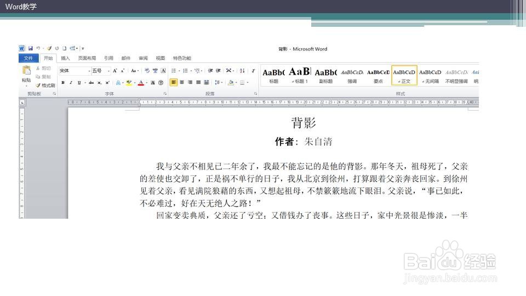
Task: Apply the 标题 1 style
Action: pyautogui.click(x=300, y=76)
